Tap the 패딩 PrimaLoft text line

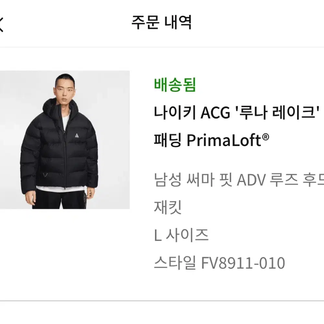[x=211, y=140]
